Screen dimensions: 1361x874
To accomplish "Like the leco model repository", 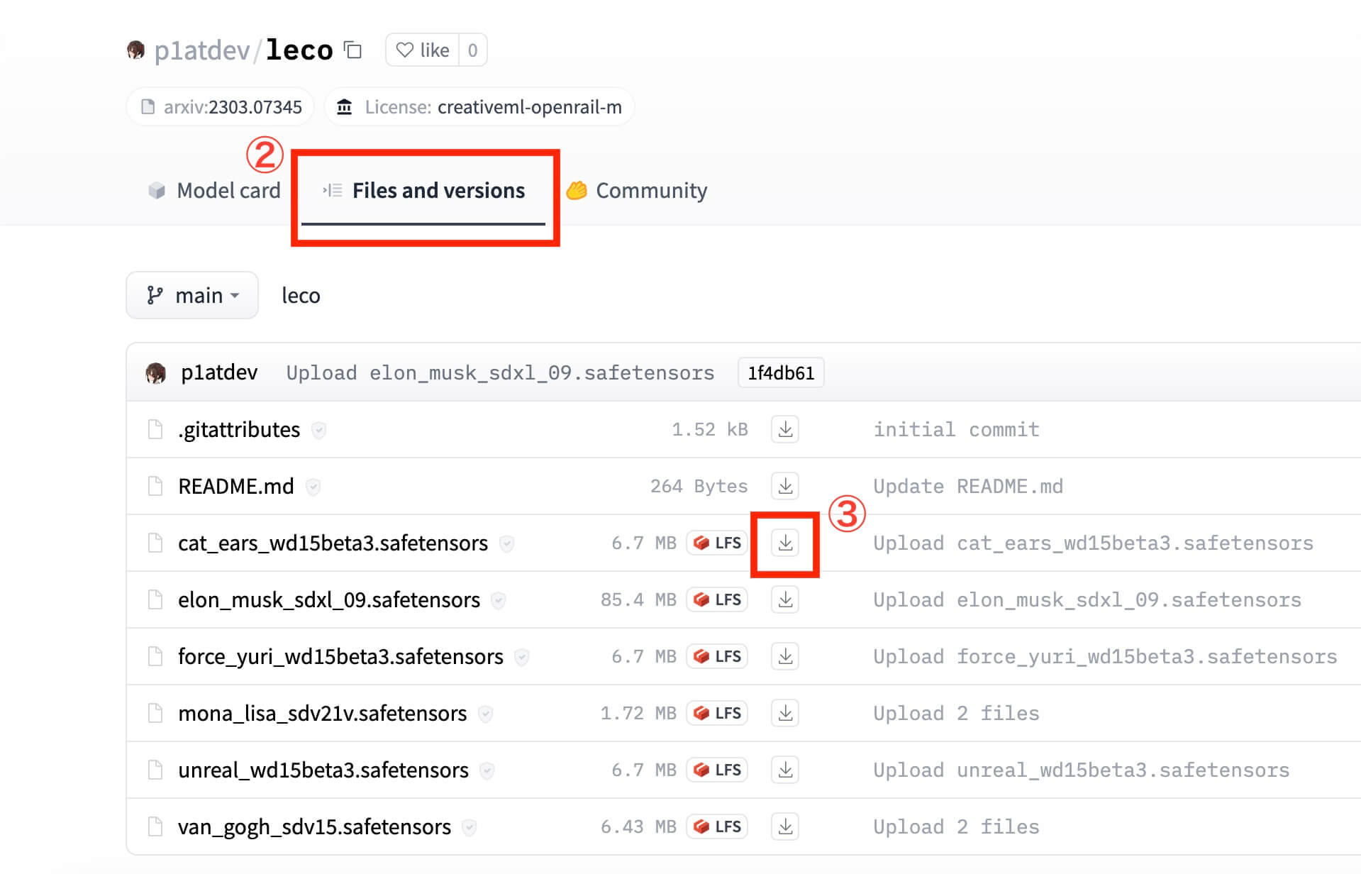I will pos(423,50).
